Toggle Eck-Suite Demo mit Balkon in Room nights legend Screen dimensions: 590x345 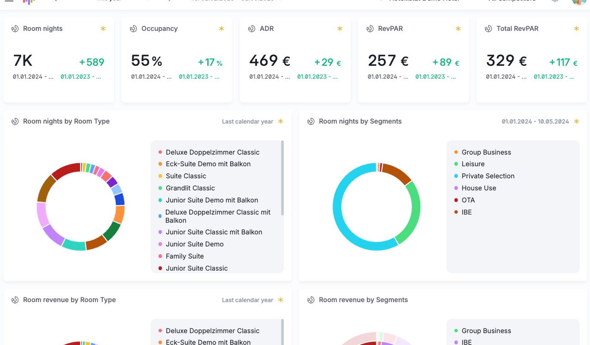tap(205, 164)
